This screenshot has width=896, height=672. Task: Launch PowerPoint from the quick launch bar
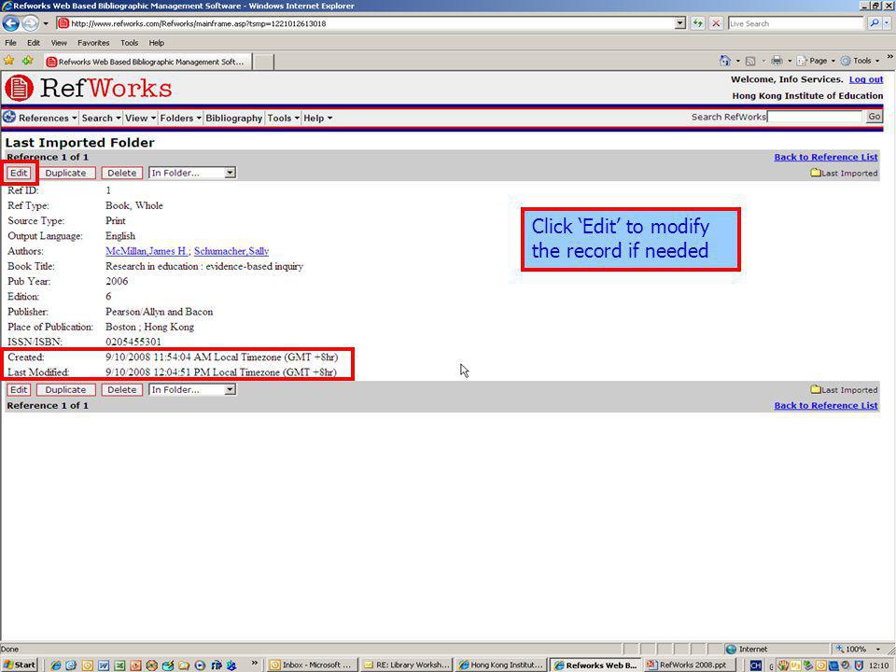135,665
